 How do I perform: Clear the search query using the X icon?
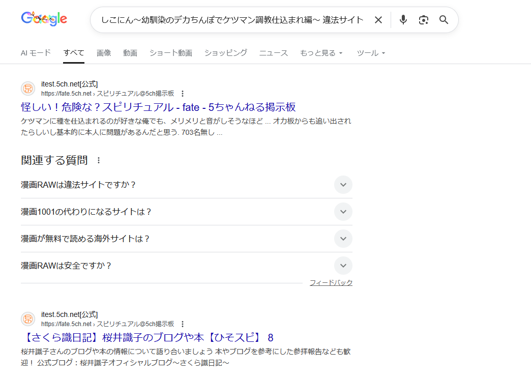click(x=378, y=19)
